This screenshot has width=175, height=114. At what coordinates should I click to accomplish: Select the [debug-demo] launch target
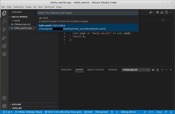(x=128, y=112)
